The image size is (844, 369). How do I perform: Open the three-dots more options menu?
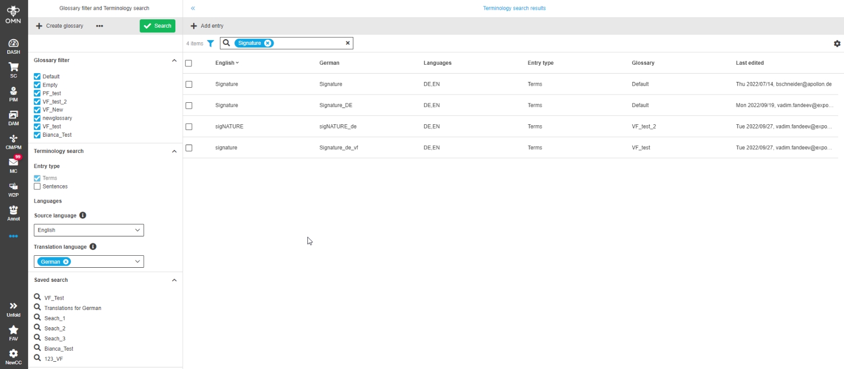tap(100, 26)
